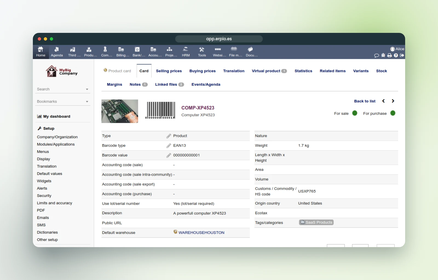This screenshot has width=438, height=280.
Task: Click the product photo thumbnail
Action: pyautogui.click(x=120, y=111)
